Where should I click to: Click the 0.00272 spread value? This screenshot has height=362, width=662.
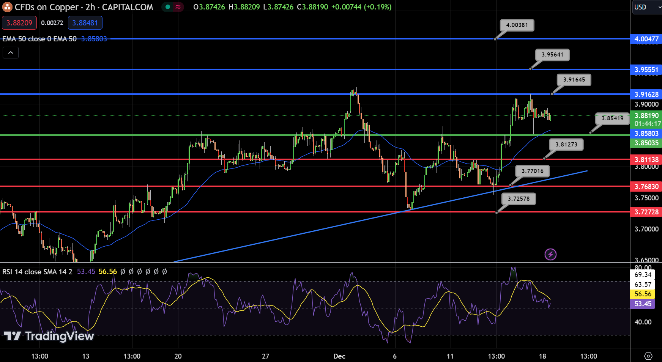point(52,23)
